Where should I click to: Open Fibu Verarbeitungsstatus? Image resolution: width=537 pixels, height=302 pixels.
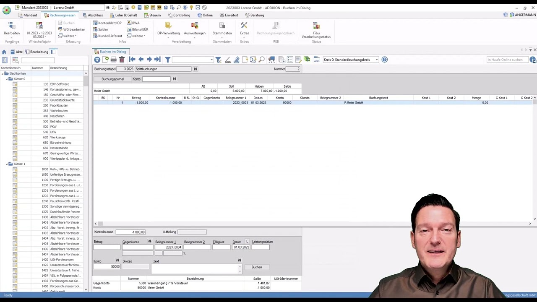coord(316,30)
